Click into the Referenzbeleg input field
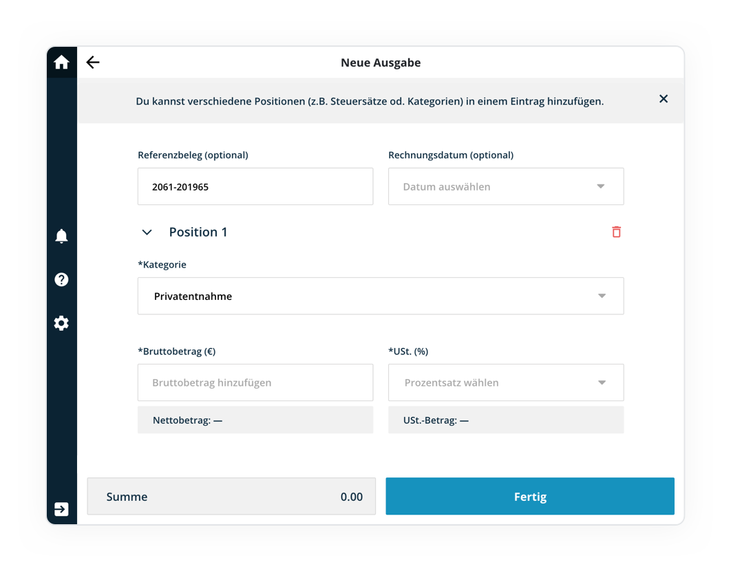This screenshot has width=731, height=571. click(255, 186)
